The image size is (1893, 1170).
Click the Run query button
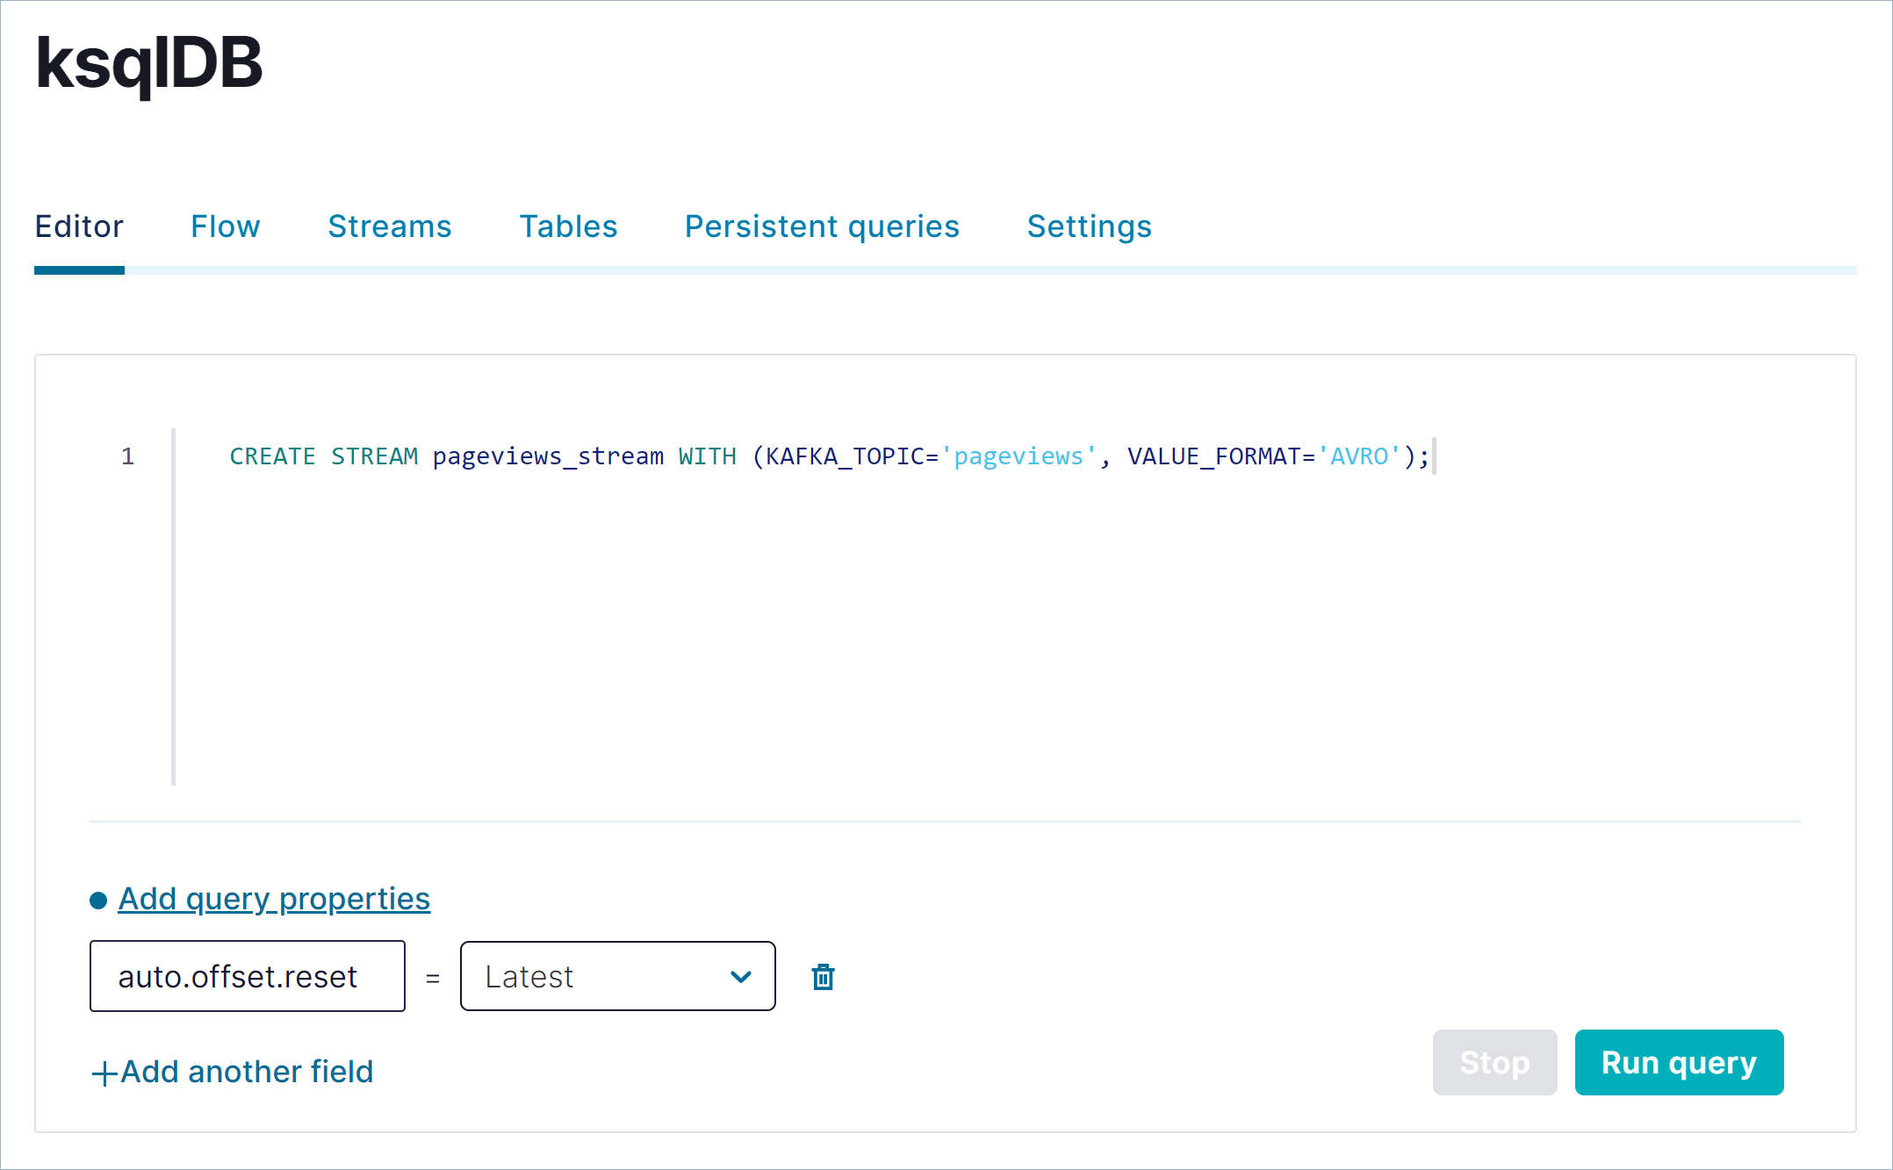[1680, 1062]
